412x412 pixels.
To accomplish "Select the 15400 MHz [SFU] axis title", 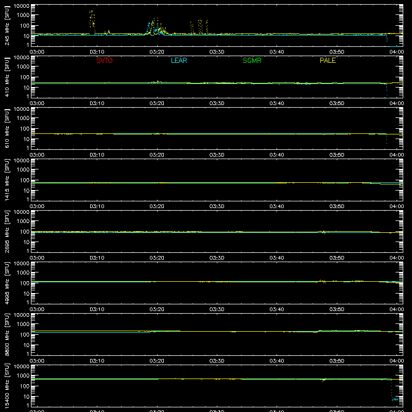I will (7, 386).
